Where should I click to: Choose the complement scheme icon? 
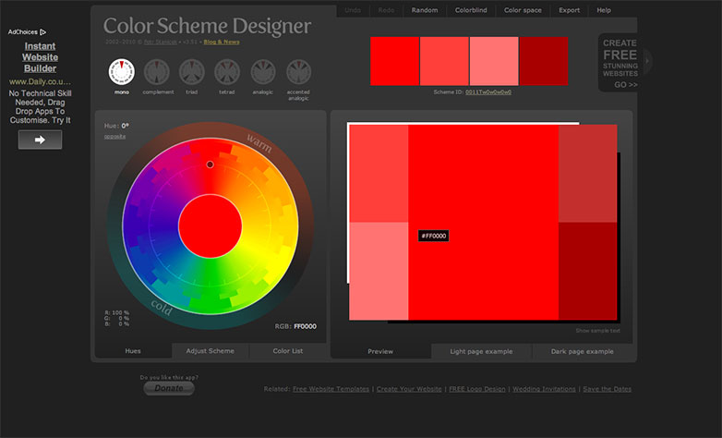click(157, 72)
